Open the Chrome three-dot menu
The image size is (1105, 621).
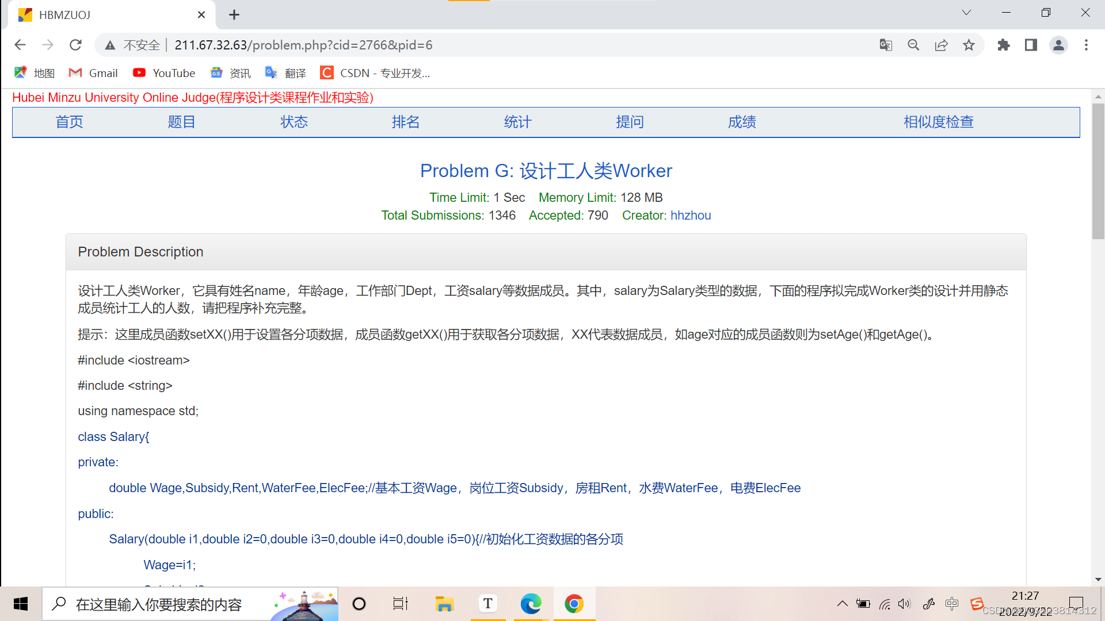click(x=1087, y=45)
